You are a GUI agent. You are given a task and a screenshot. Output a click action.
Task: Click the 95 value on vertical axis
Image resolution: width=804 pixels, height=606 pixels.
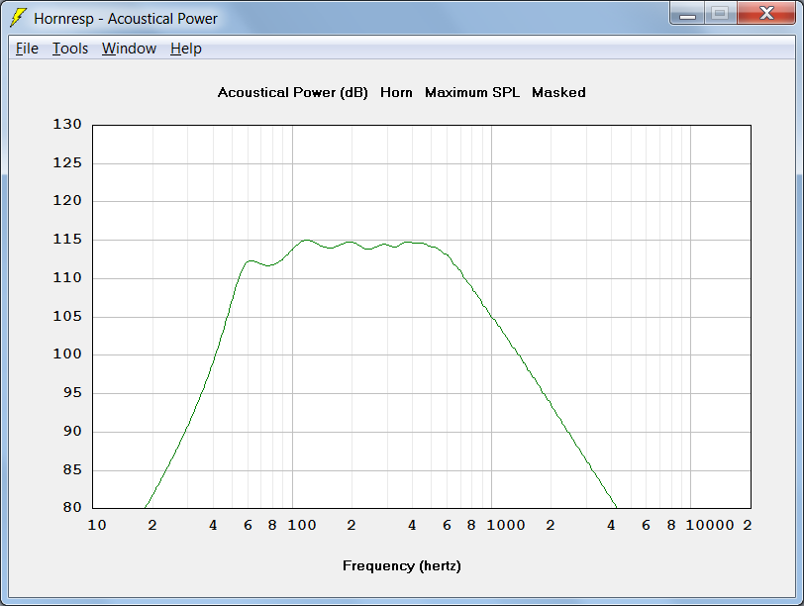[x=72, y=393]
